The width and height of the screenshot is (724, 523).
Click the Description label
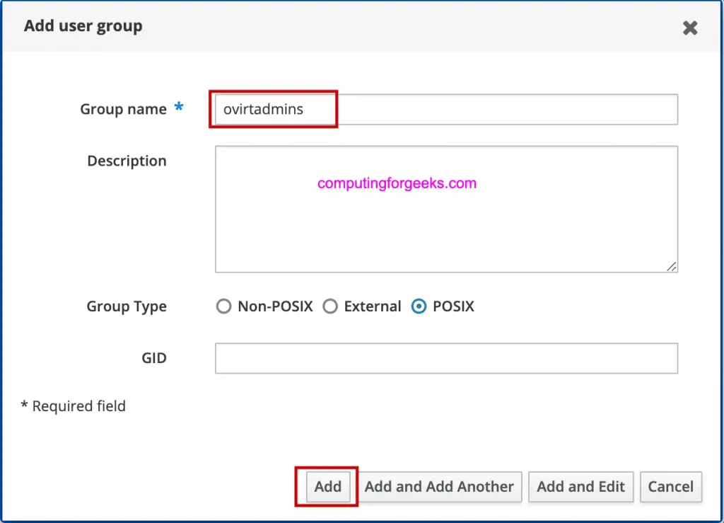click(x=127, y=161)
